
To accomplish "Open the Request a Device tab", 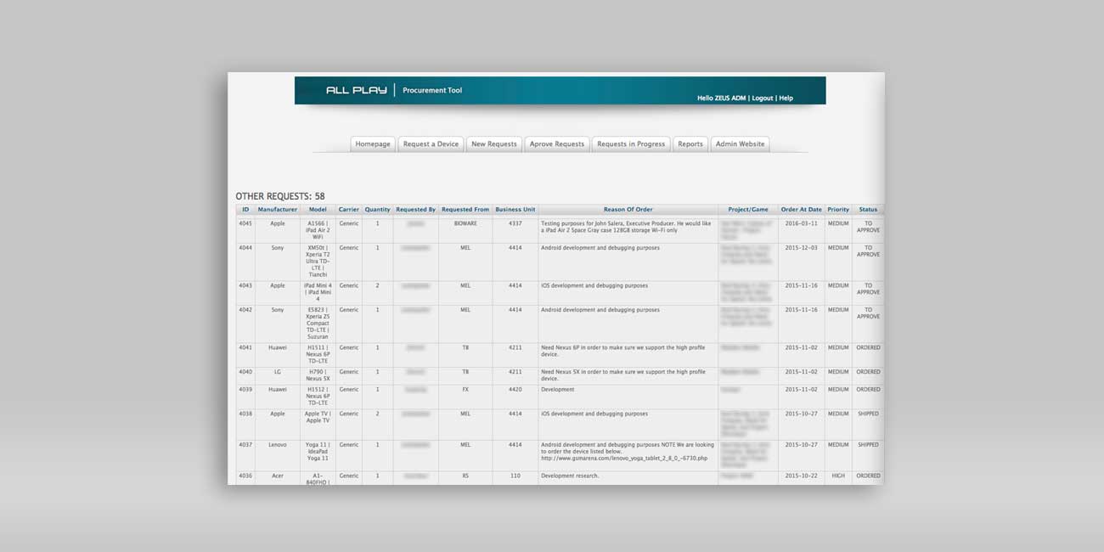I will click(431, 144).
